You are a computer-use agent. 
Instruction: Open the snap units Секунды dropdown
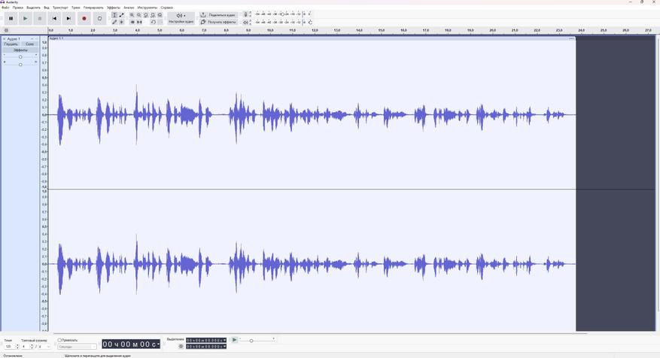[x=77, y=347]
